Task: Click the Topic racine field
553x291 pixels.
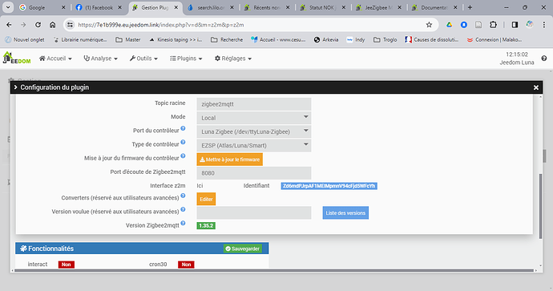Action: [x=254, y=104]
